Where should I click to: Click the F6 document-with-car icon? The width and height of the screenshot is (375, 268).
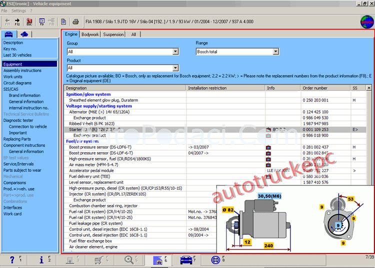[158, 260]
